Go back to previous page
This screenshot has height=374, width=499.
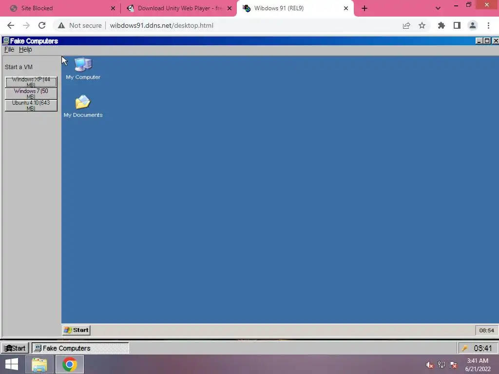pyautogui.click(x=11, y=25)
